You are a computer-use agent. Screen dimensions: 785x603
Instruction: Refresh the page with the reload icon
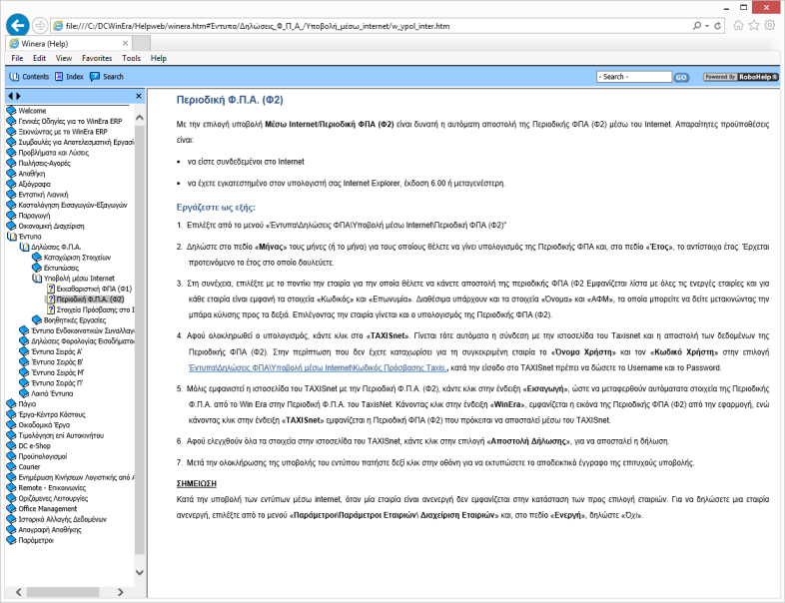coord(717,26)
